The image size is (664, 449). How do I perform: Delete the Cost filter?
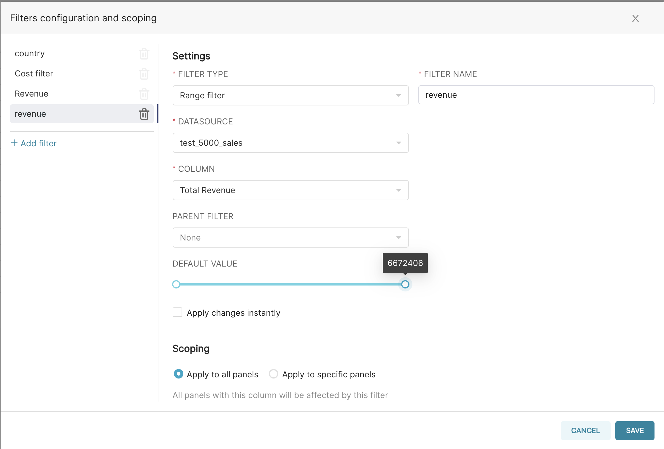(144, 74)
